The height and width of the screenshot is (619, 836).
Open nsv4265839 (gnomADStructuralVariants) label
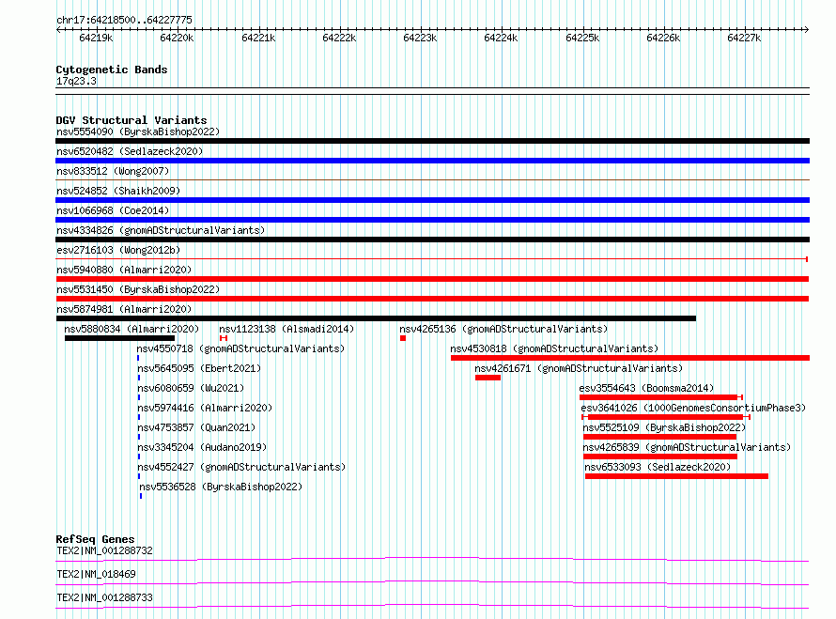687,447
